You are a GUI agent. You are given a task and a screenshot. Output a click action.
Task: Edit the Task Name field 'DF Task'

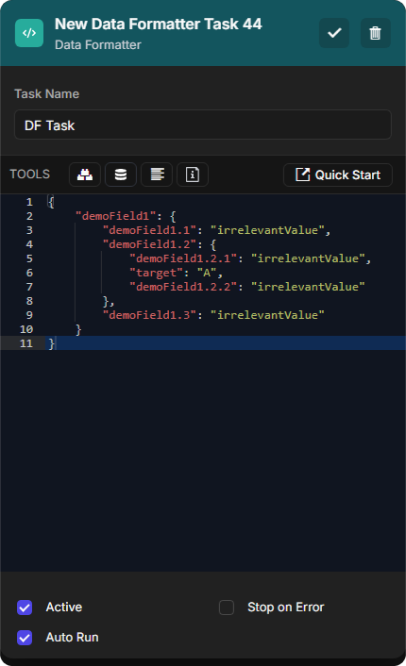point(203,125)
